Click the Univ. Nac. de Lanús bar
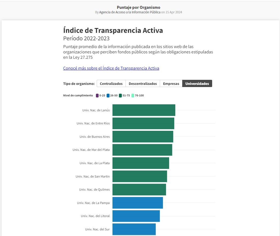Viewport: 280px width, 236px height. coord(144,110)
